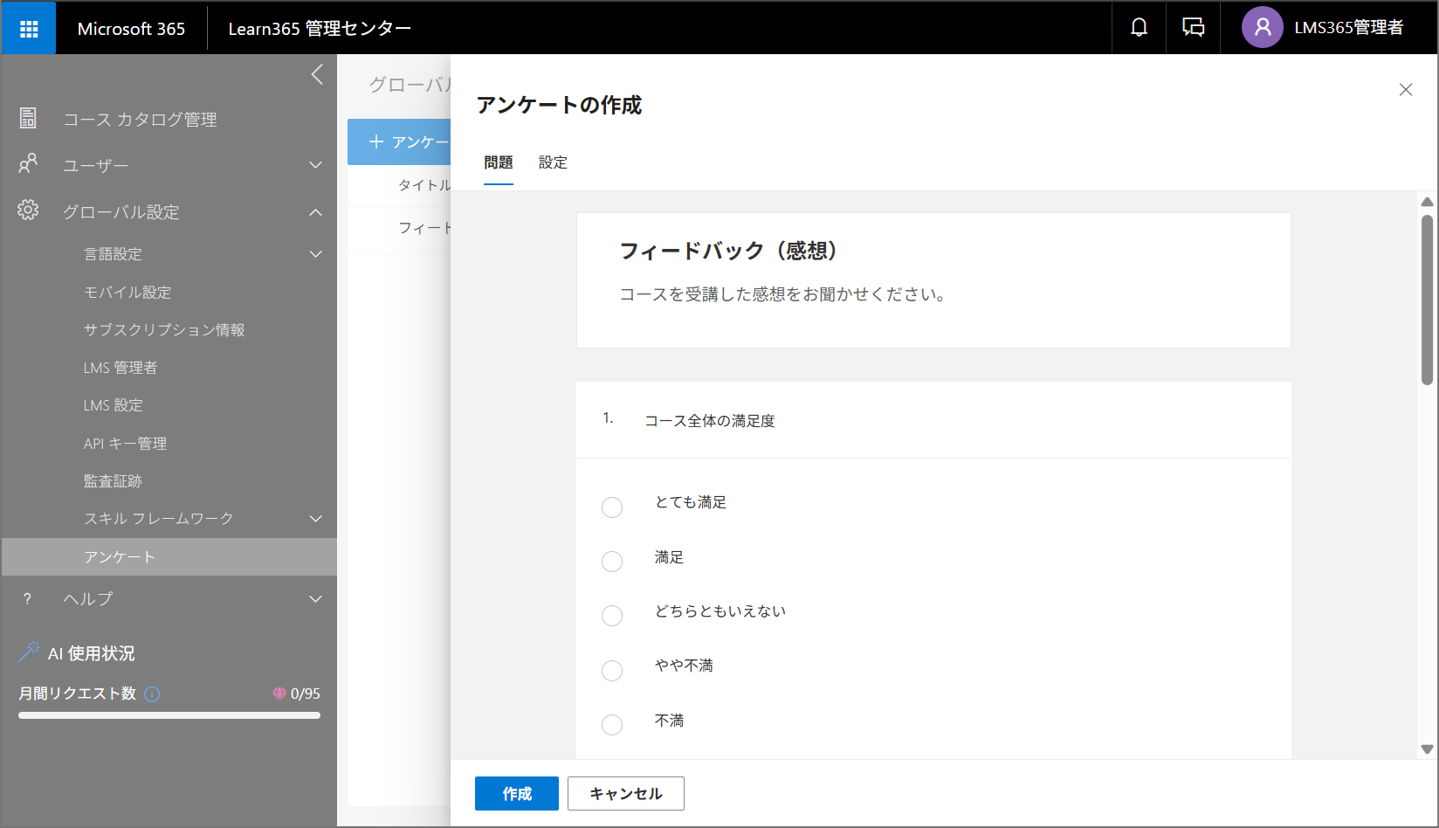
Task: Expand the スキル フレームワーク chevron
Action: [315, 519]
